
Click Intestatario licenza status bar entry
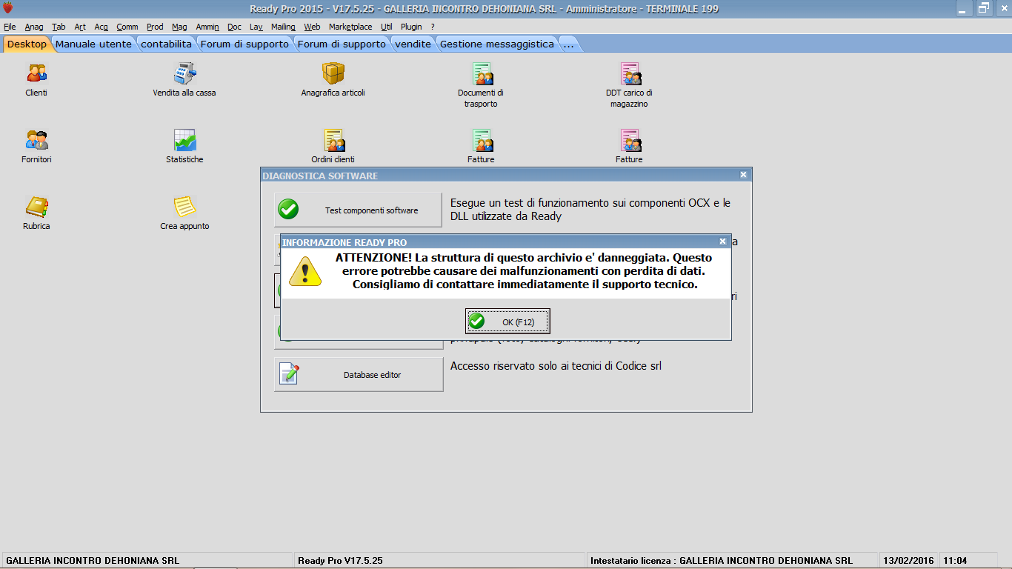point(731,561)
